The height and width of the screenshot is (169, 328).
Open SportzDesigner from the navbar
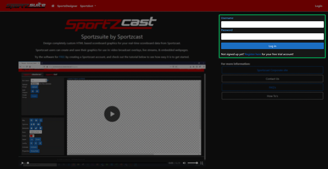coord(67,6)
